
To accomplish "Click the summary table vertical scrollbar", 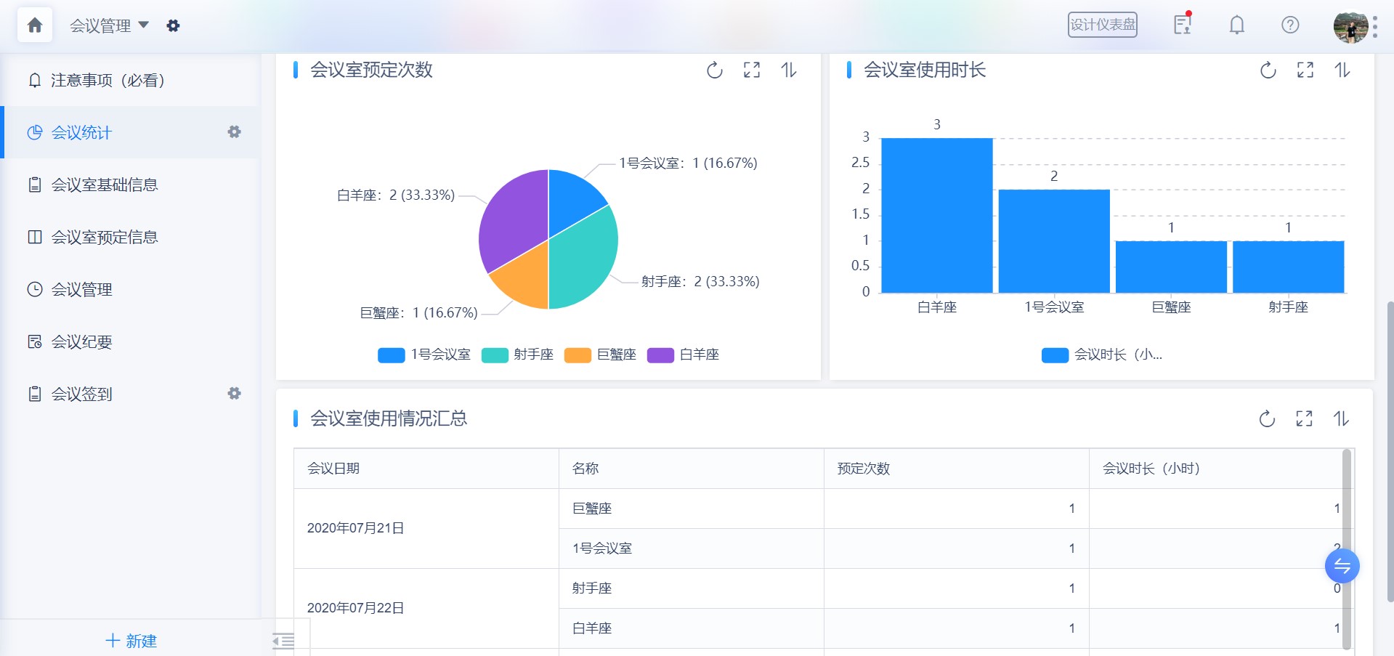I will pyautogui.click(x=1347, y=549).
